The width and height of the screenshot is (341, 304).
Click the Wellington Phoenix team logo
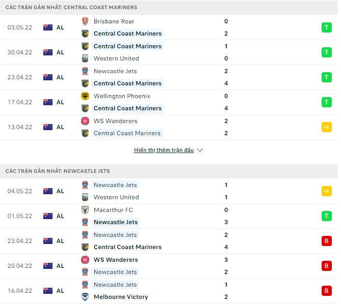[x=85, y=96]
